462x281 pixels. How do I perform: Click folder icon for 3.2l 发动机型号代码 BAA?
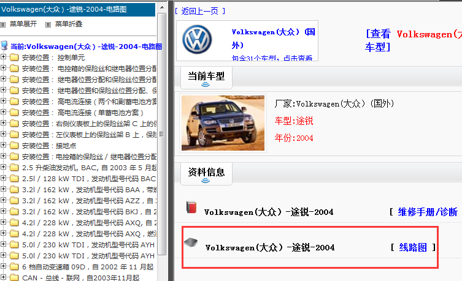point(14,190)
